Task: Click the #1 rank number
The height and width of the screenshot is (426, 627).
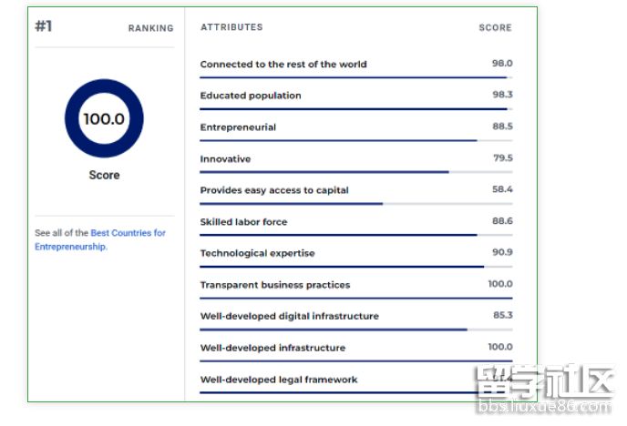Action: click(x=44, y=25)
